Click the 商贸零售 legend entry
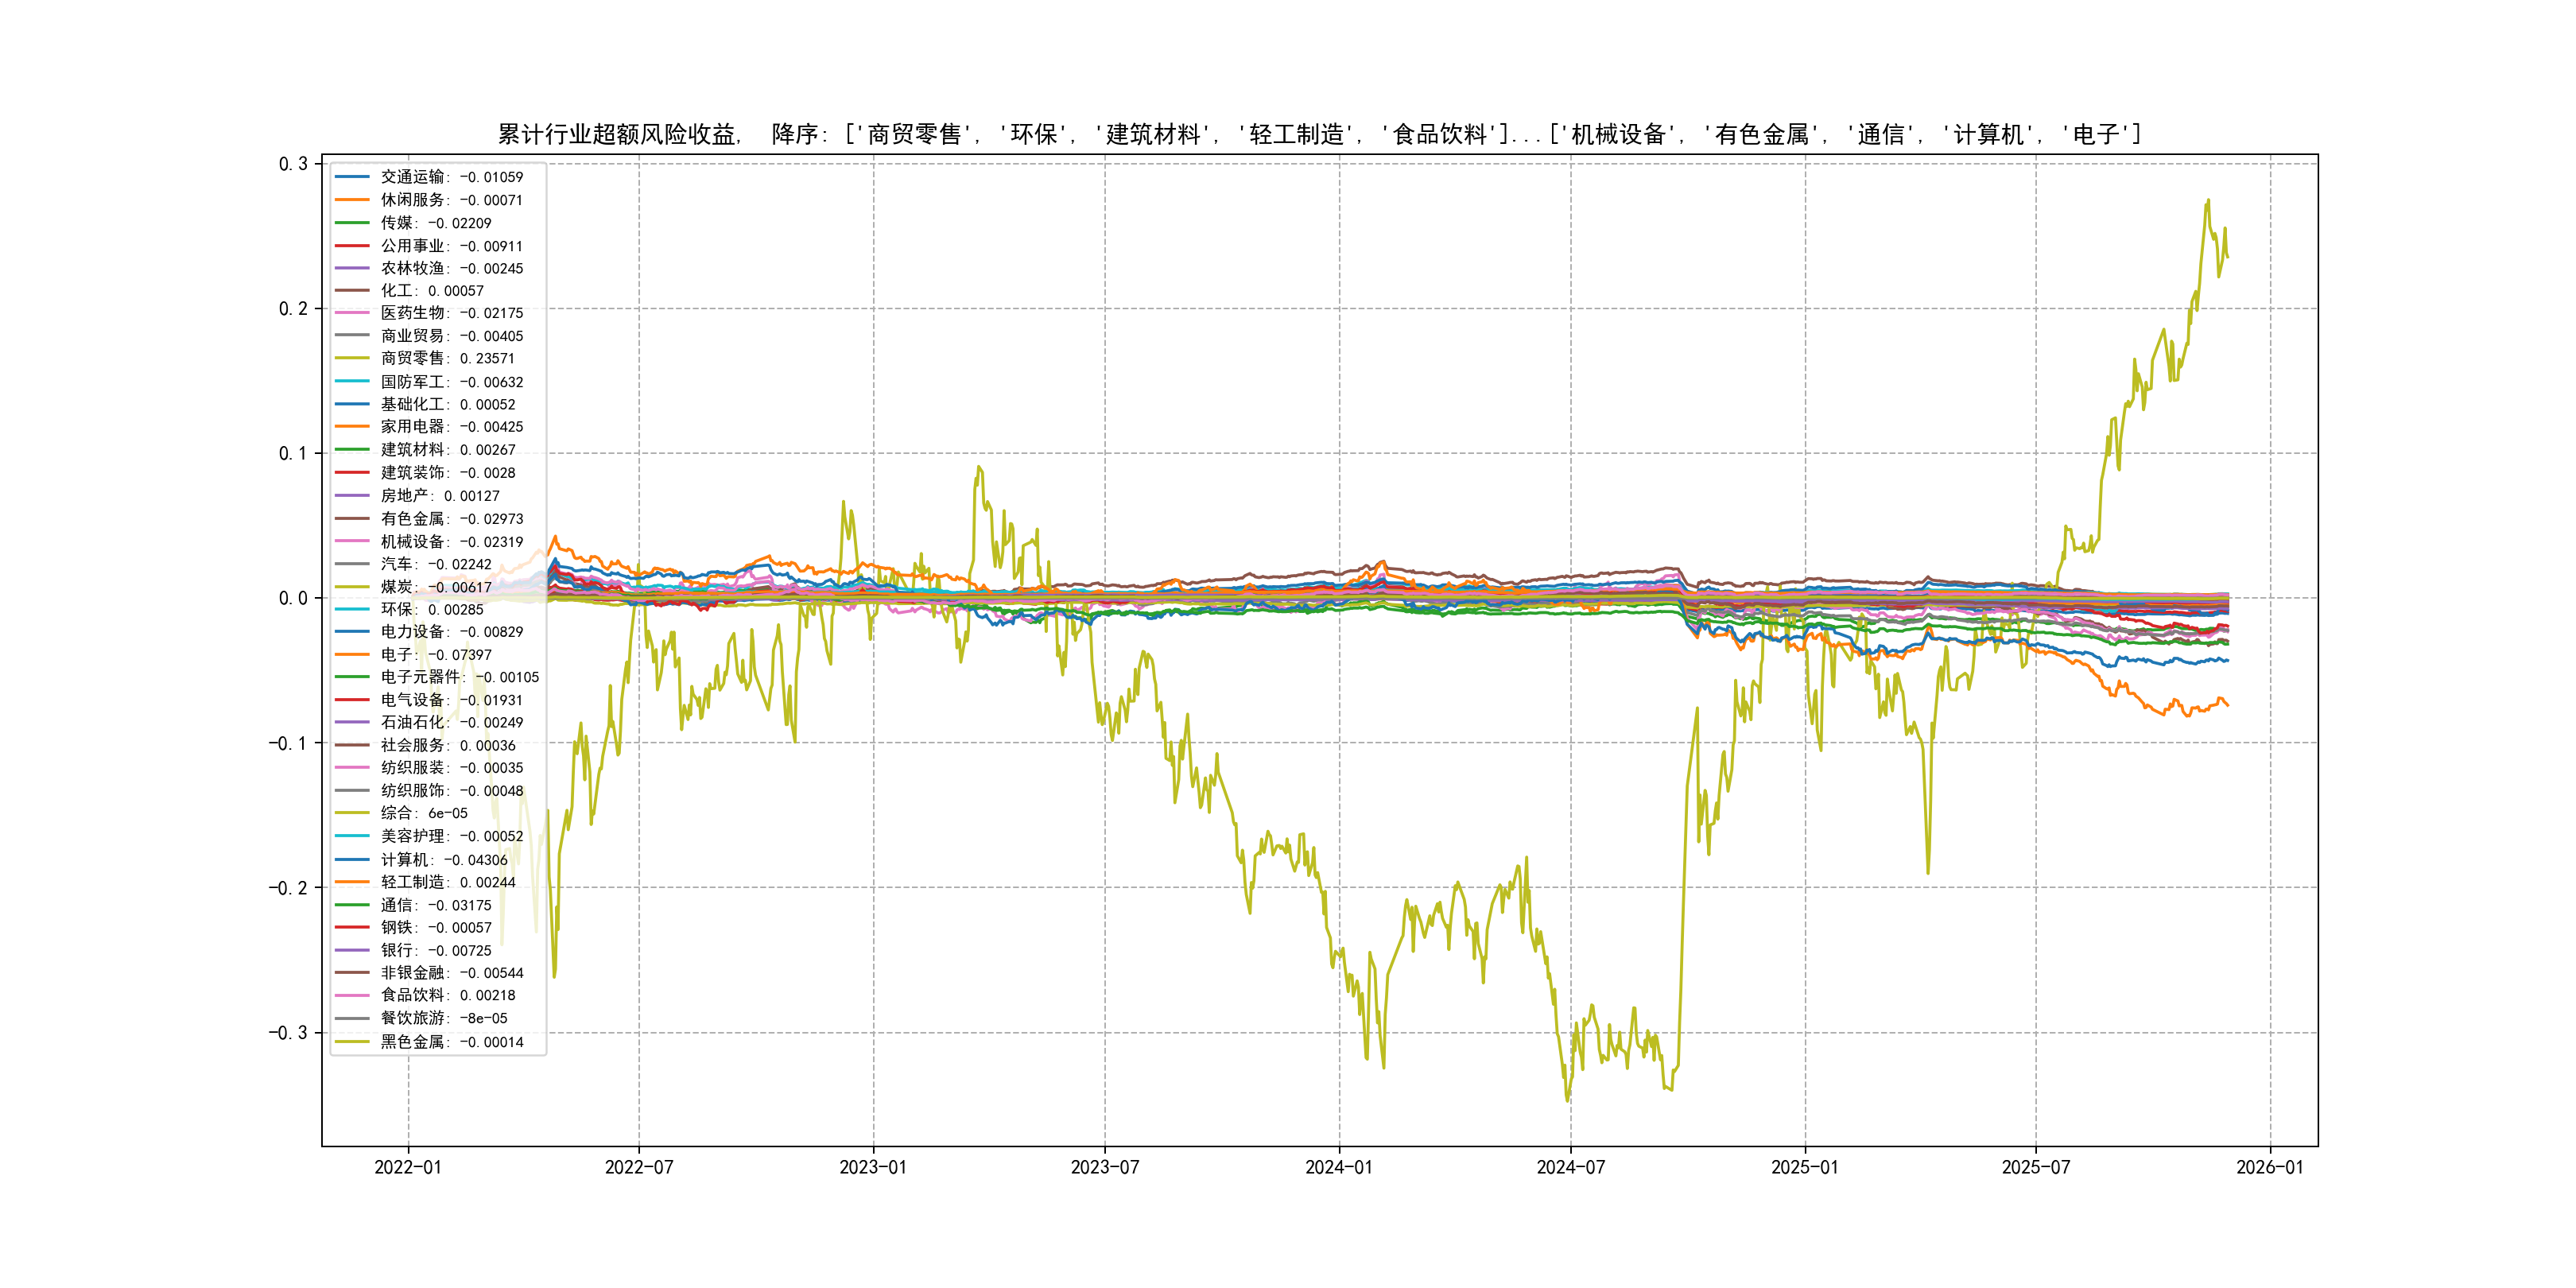The image size is (2576, 1288). coord(447,358)
